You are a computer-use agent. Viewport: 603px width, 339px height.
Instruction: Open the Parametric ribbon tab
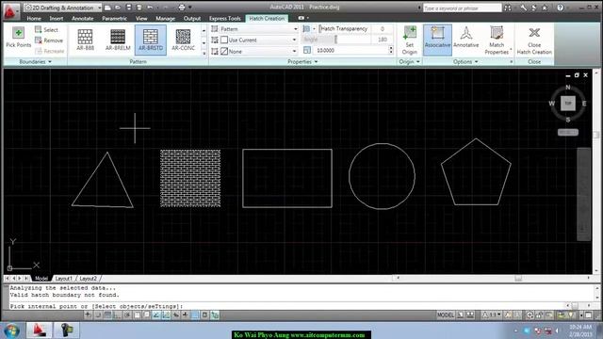114,19
